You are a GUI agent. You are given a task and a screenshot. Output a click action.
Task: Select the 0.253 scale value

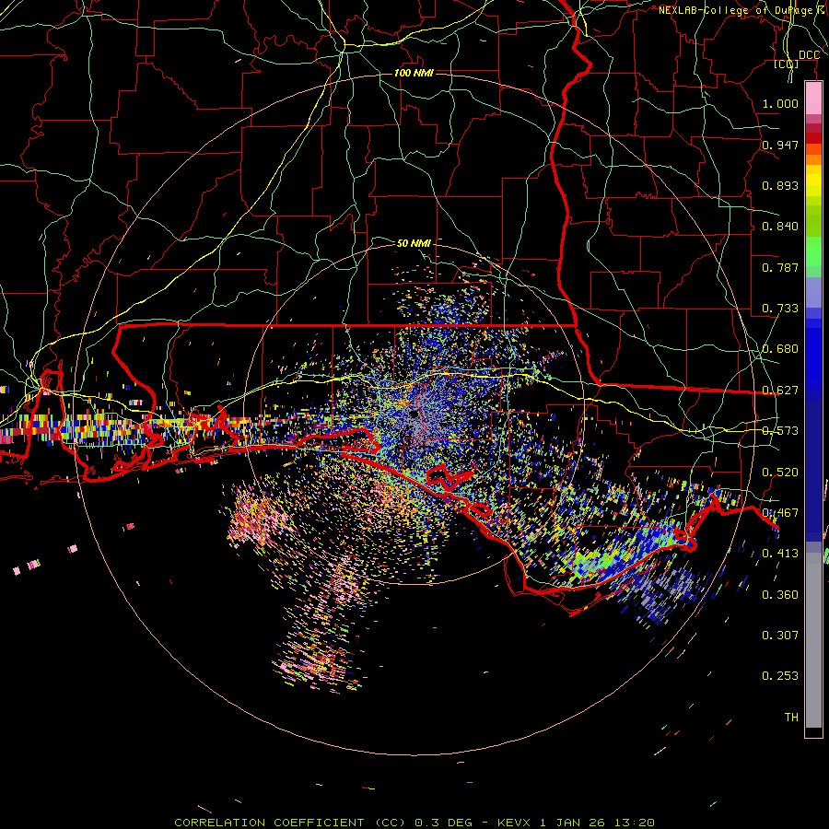[780, 676]
